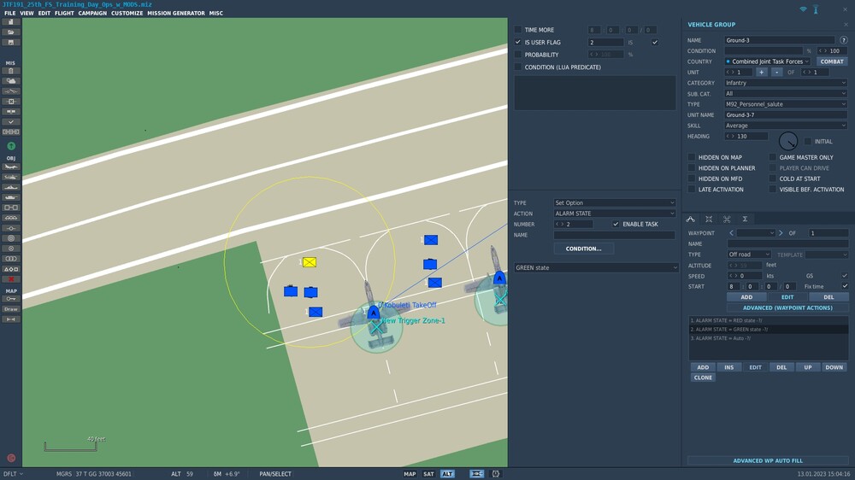Uncheck the IS USER FLAG checkbox
This screenshot has height=480, width=855.
click(x=518, y=42)
